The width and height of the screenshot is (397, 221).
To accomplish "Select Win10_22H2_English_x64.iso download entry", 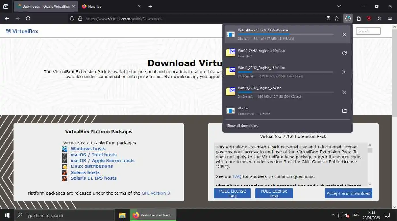I will [287, 92].
